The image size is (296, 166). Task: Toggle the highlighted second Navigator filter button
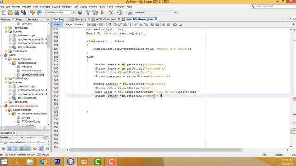10,148
